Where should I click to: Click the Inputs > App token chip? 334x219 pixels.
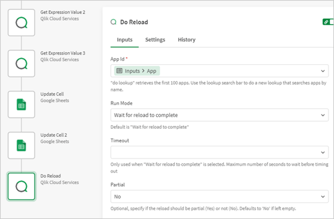tap(137, 71)
